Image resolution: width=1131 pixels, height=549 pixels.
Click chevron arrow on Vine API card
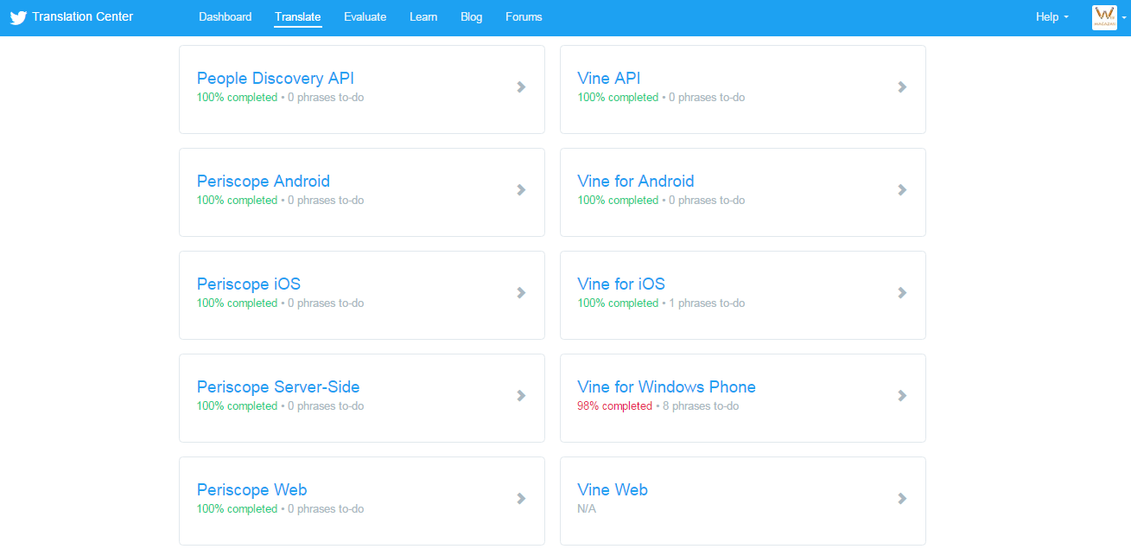[902, 86]
